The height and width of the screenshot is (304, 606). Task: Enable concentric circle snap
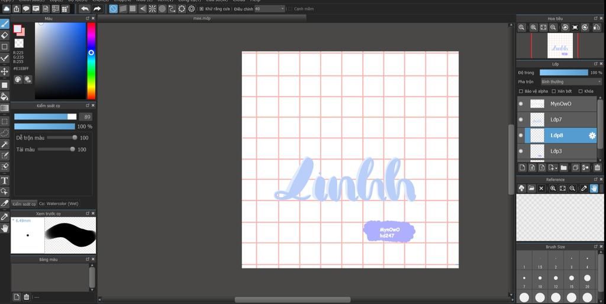coord(162,8)
